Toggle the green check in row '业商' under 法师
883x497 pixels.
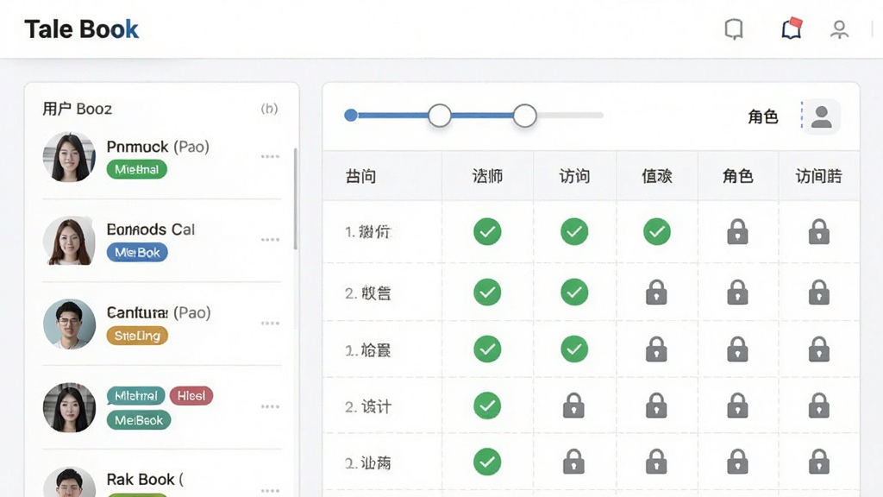487,462
